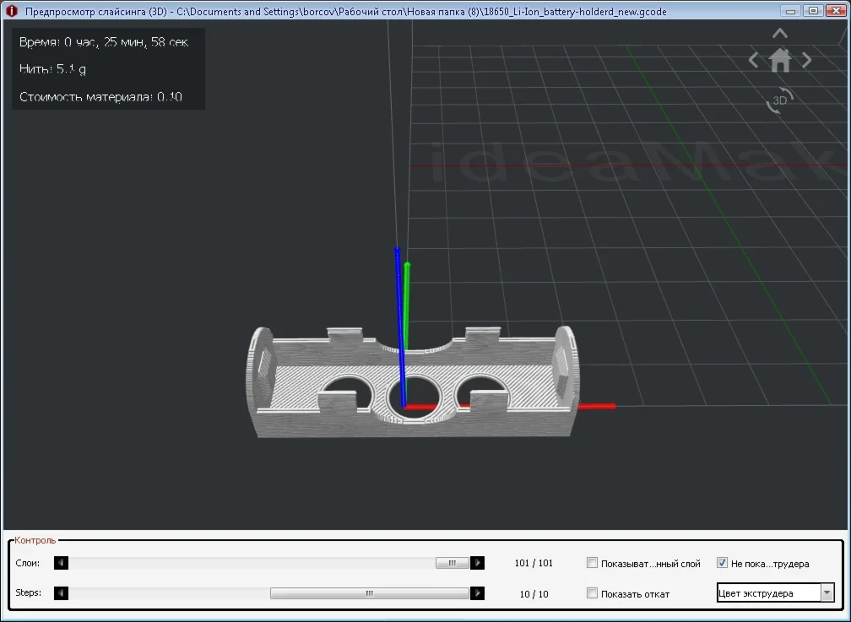851x622 pixels.
Task: Click the right chevron beside home icon
Action: click(807, 60)
